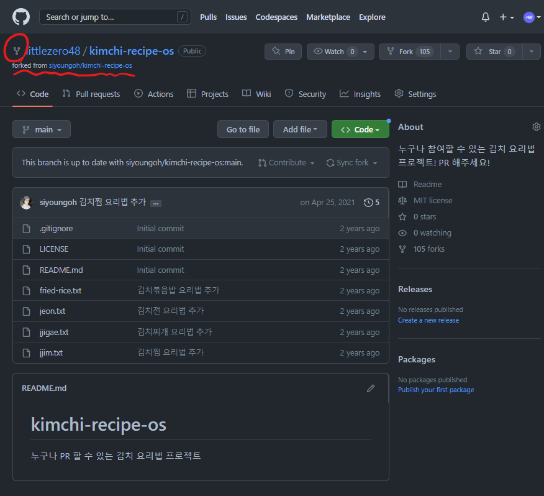Click Publish your first package link
Viewport: 544px width, 496px height.
point(436,390)
